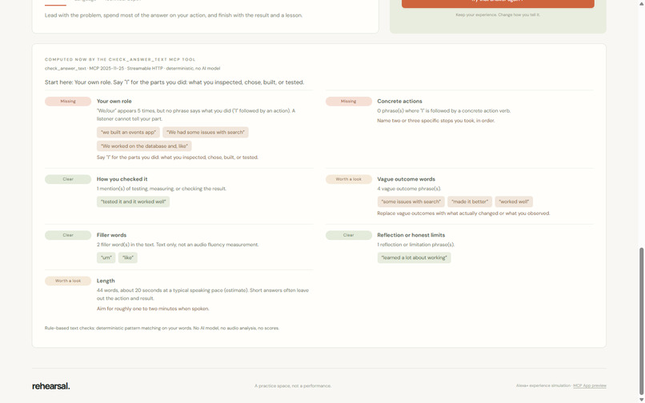Click the "tested it and it worked well" chip
645x403 pixels.
[134, 202]
